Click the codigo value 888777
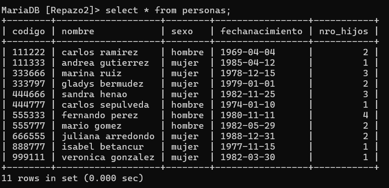This screenshot has width=389, height=188. click(28, 146)
